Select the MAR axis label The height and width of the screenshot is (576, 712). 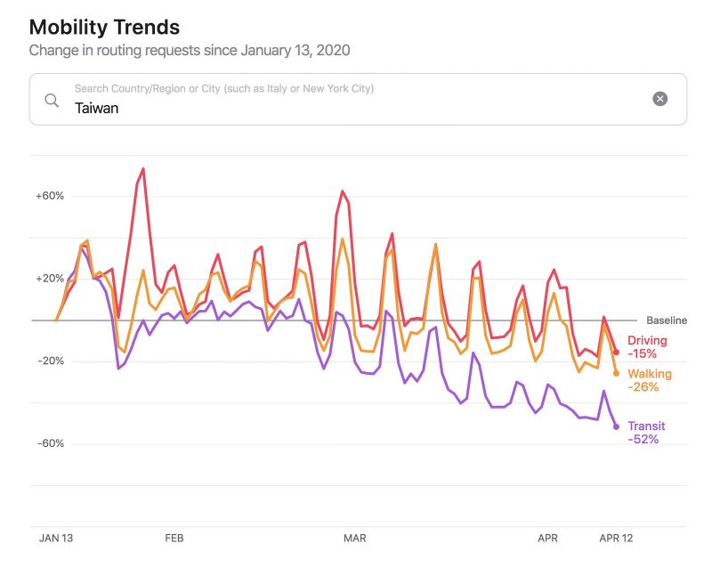(x=355, y=538)
